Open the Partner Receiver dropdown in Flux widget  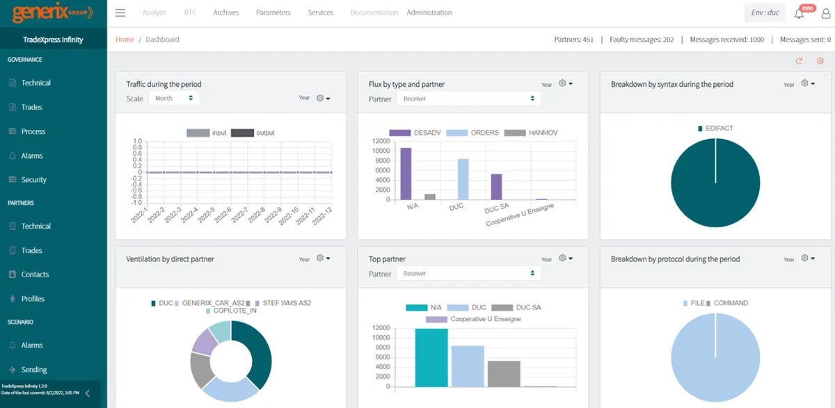click(x=468, y=99)
